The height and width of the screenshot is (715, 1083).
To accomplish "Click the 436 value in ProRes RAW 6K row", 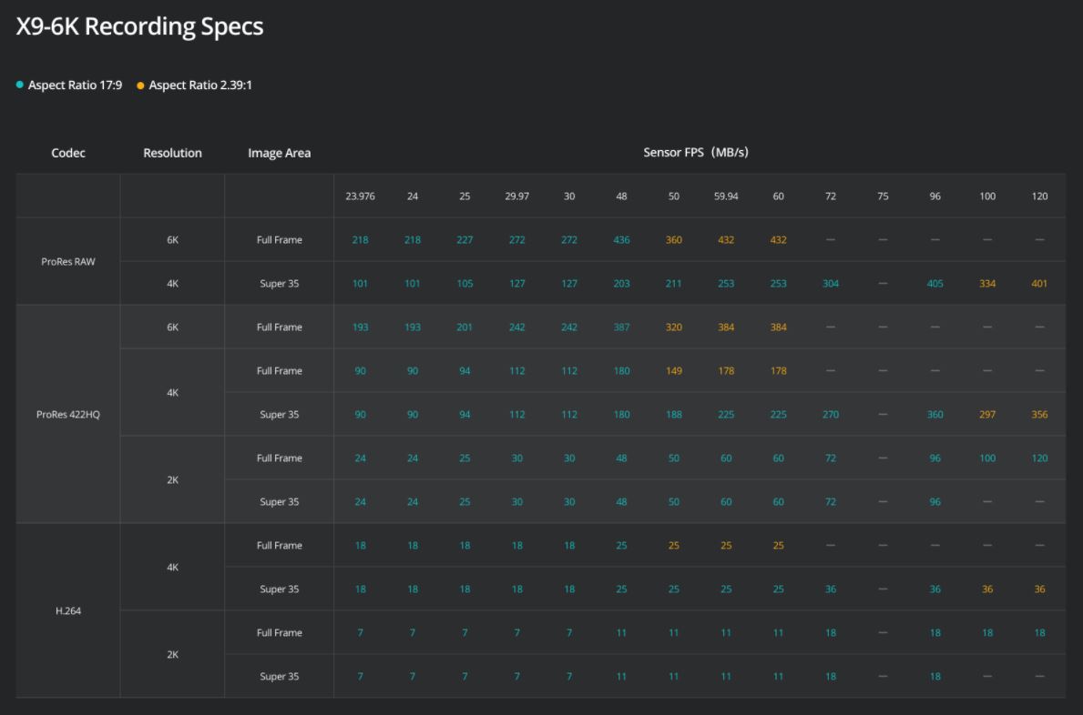I will tap(621, 240).
